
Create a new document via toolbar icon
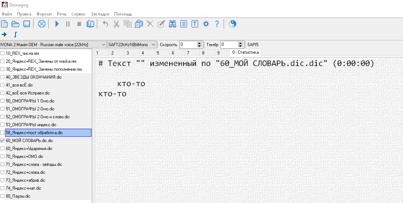[4, 24]
